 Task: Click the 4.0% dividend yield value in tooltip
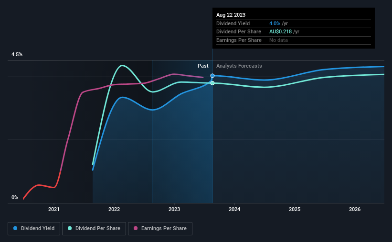(x=275, y=23)
